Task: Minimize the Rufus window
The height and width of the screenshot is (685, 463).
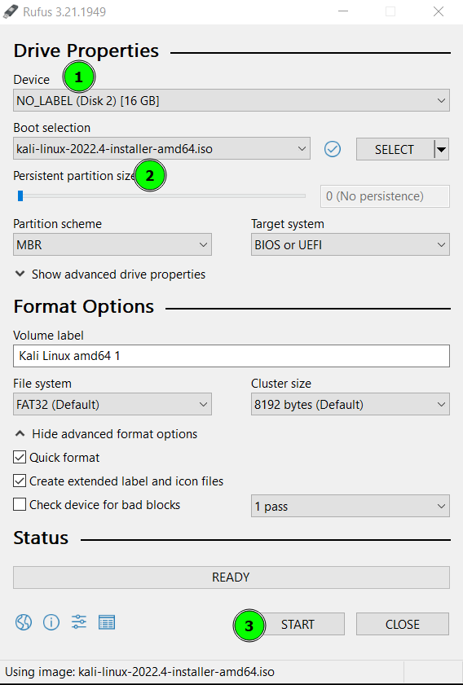Action: pos(343,11)
